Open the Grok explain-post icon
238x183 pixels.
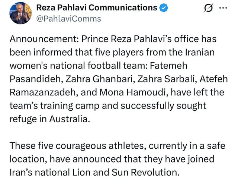point(208,8)
